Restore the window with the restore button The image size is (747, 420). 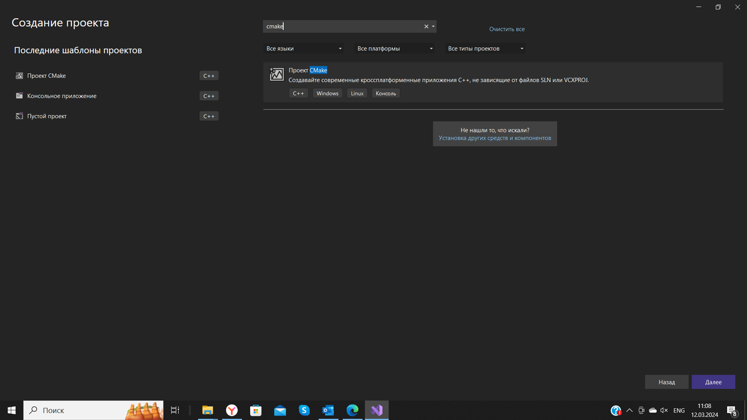pyautogui.click(x=718, y=7)
